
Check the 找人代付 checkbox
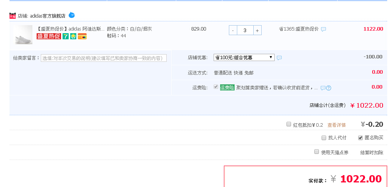pyautogui.click(x=324, y=138)
